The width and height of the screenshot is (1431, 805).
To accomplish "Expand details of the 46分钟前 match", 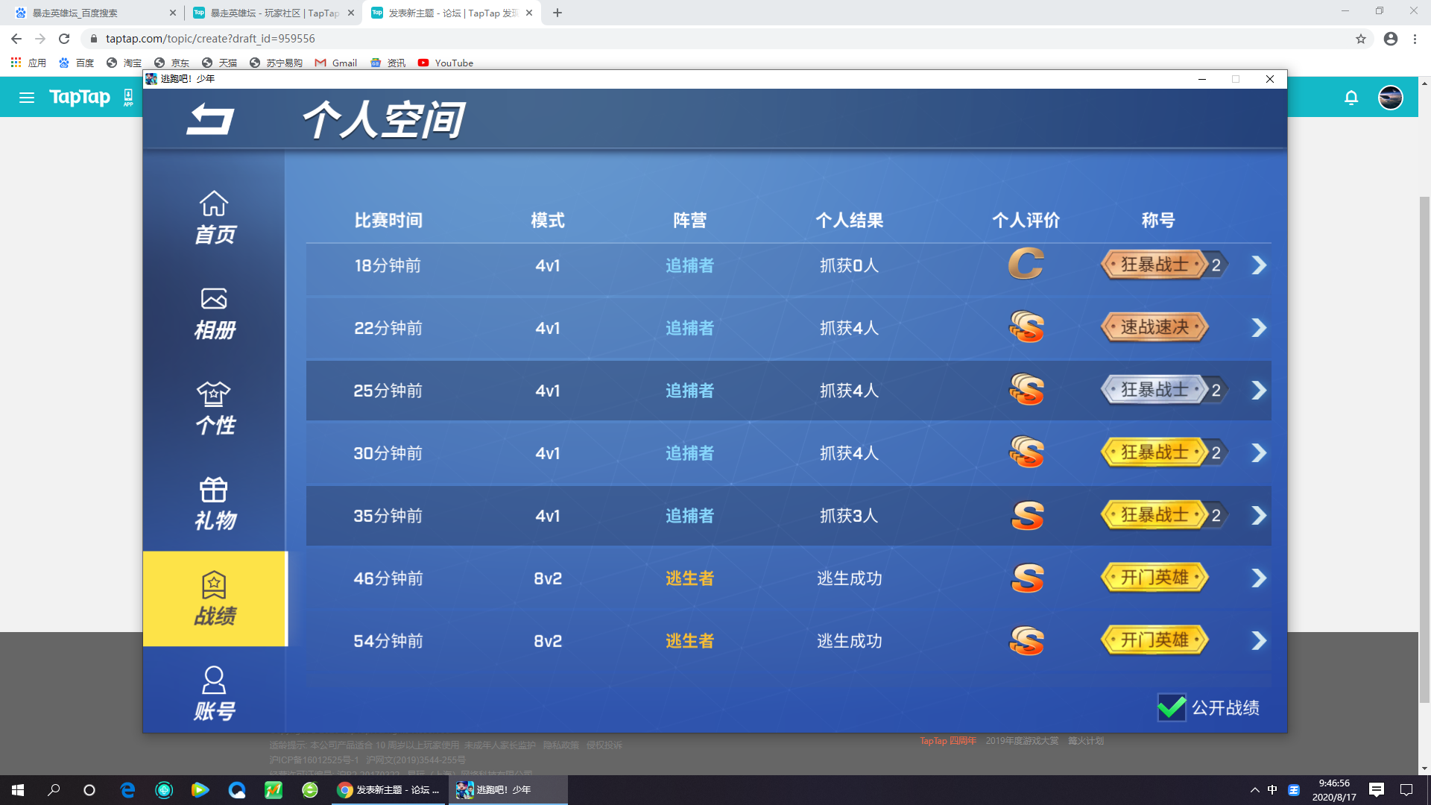I will coord(1259,578).
